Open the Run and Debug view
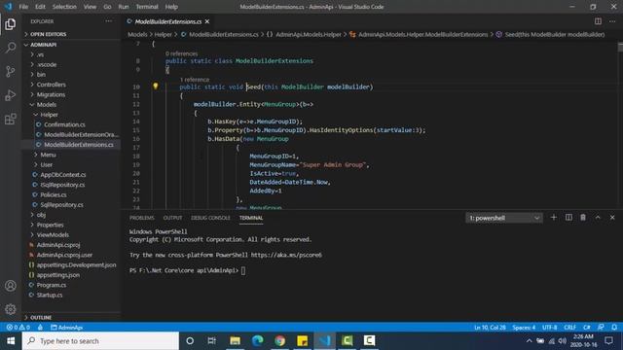Viewport: 623px width, 350px height. click(11, 95)
